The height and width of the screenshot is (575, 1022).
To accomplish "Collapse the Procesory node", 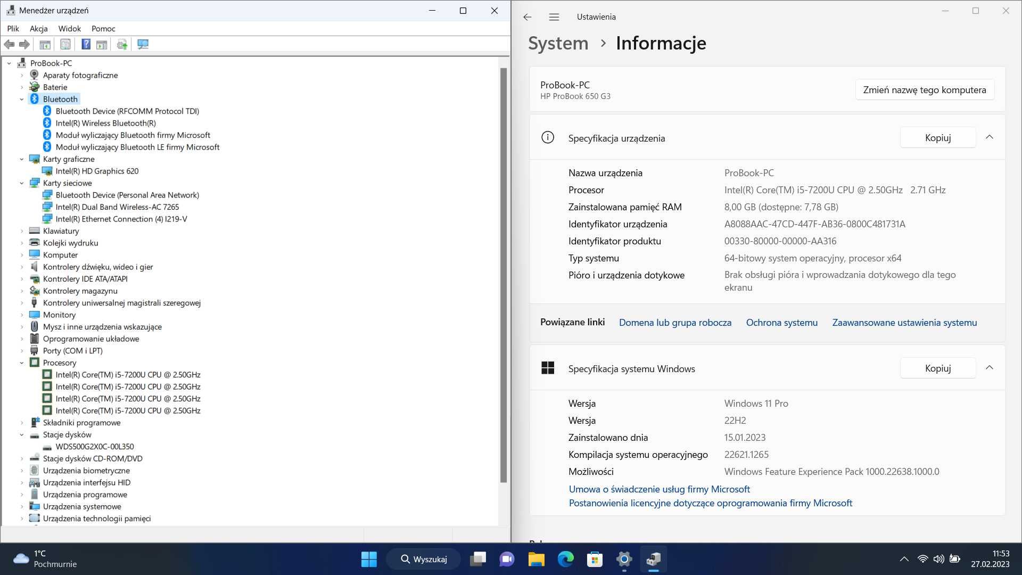I will [x=22, y=363].
